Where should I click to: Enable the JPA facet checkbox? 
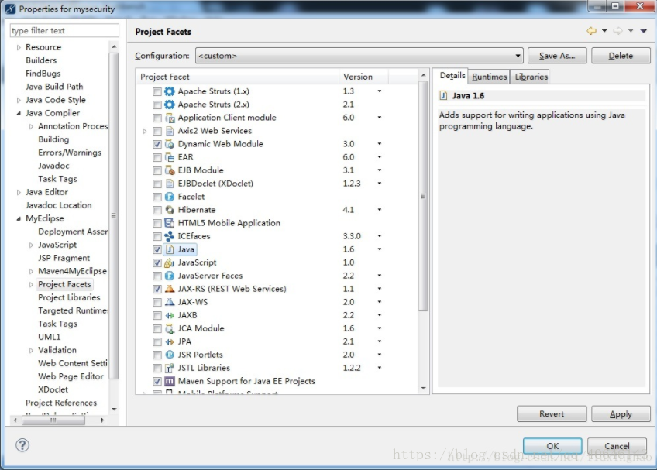point(157,341)
